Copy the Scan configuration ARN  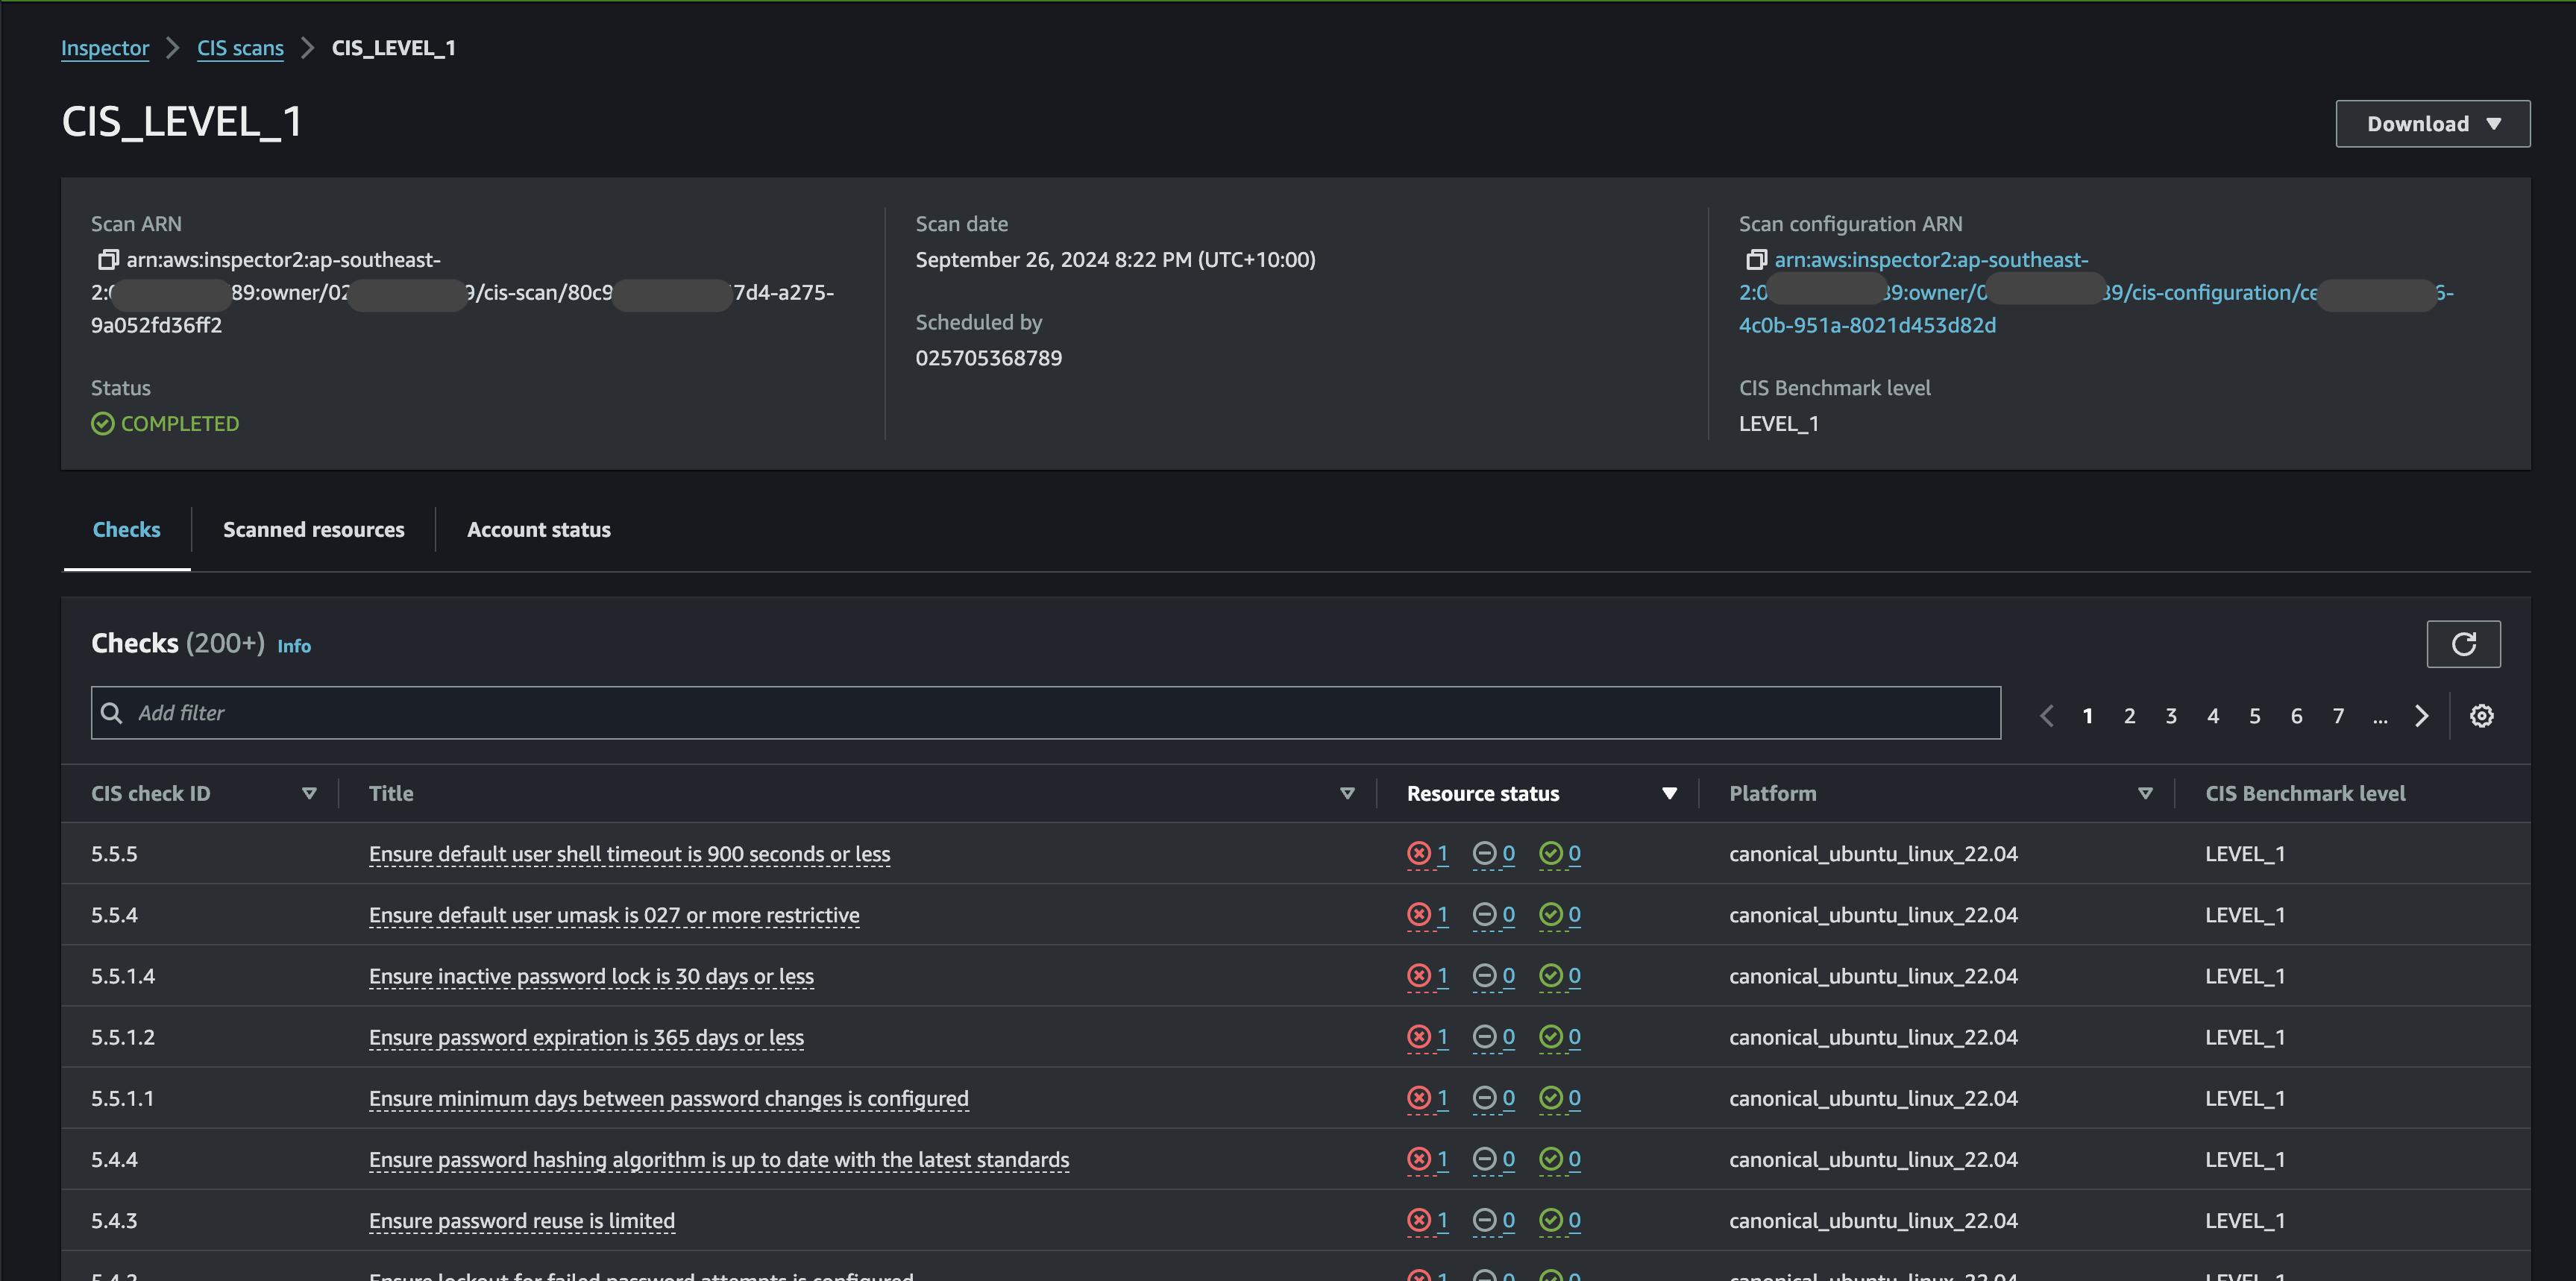[x=1757, y=259]
